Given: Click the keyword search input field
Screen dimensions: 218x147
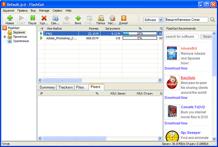Looking at the screenshot, I should pyautogui.click(x=186, y=20).
